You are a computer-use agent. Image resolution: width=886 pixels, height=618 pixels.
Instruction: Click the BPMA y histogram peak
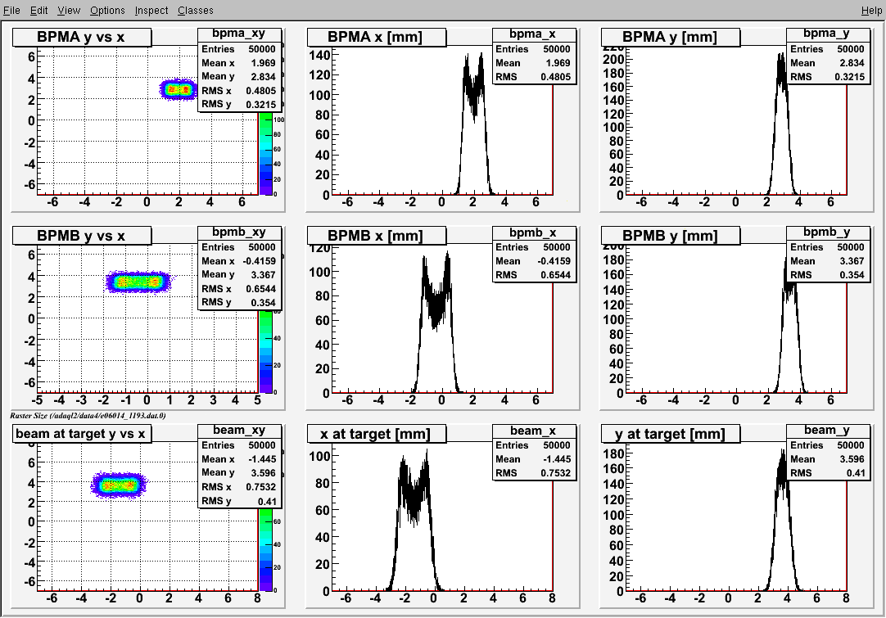coord(781,124)
